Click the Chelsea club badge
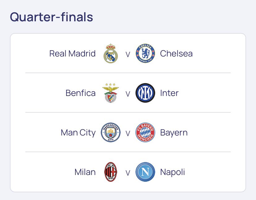This screenshot has height=200, width=256. click(x=145, y=53)
